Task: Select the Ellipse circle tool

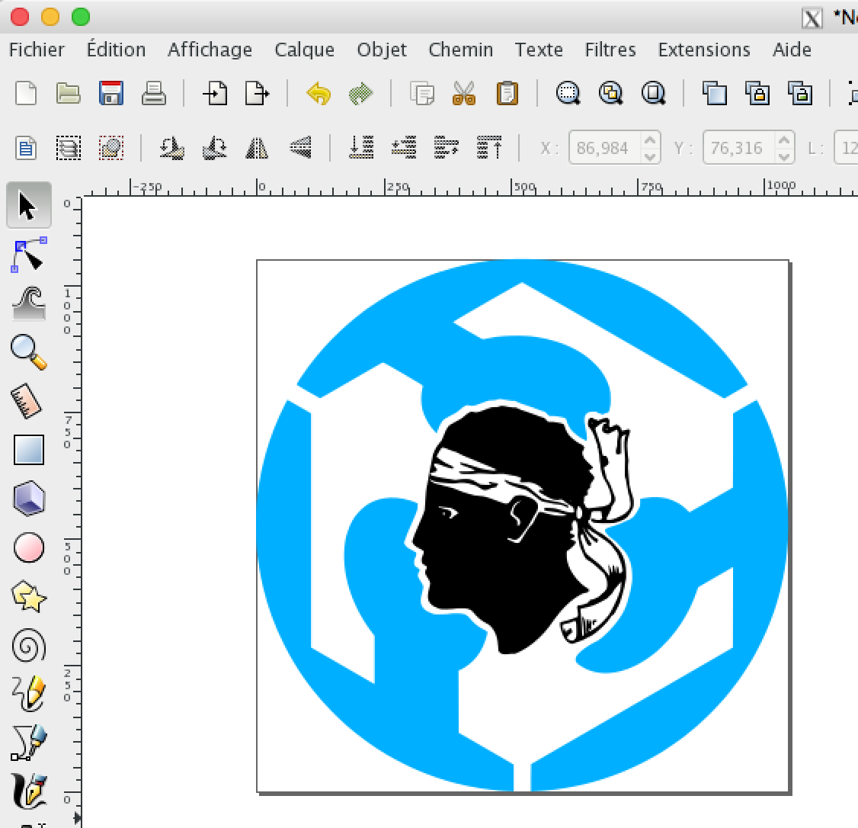Action: click(x=28, y=547)
